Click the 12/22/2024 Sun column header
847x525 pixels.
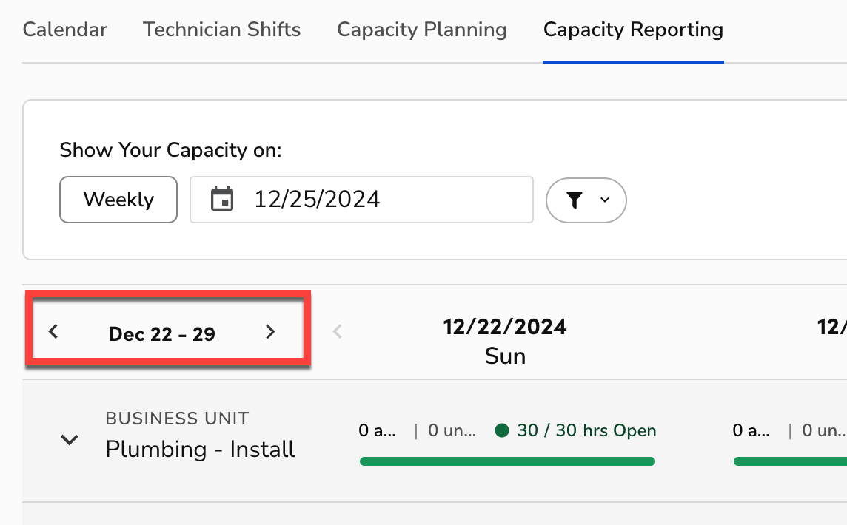point(504,340)
